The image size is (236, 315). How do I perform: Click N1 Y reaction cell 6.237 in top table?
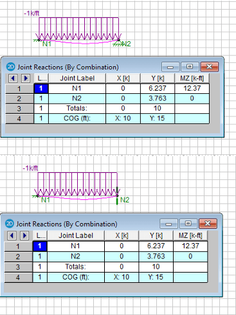coord(158,88)
